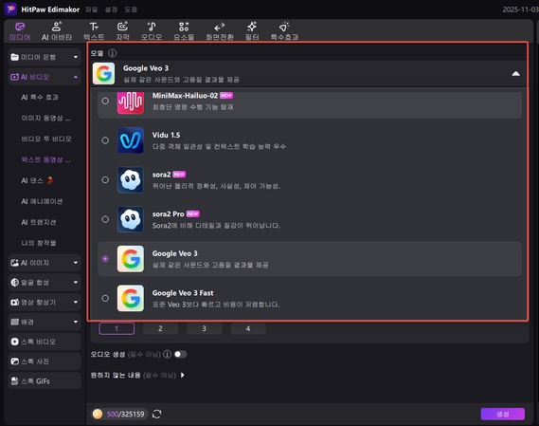Expand the AI Image section
539x426 pixels.
(76, 263)
